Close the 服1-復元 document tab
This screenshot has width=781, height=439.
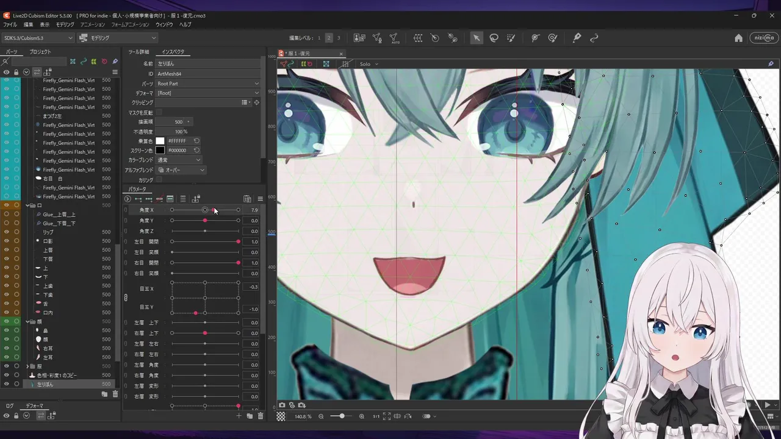(341, 54)
